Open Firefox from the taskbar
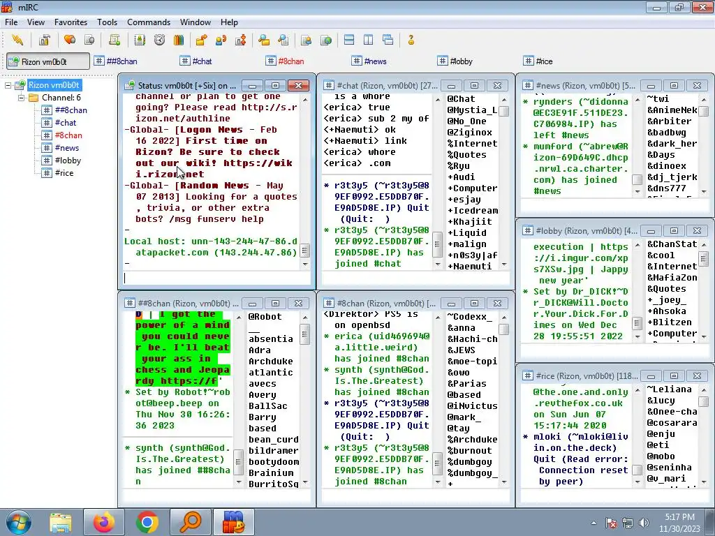 [104, 522]
